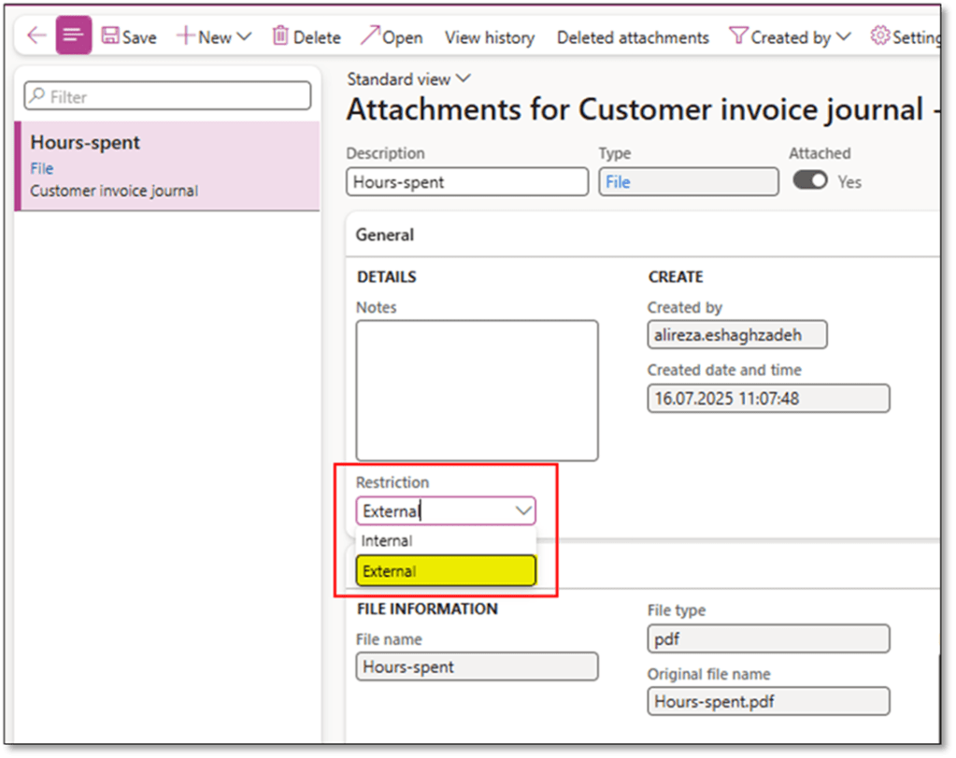Click the Settings gear icon
Screen dimensions: 956x758
coord(879,36)
